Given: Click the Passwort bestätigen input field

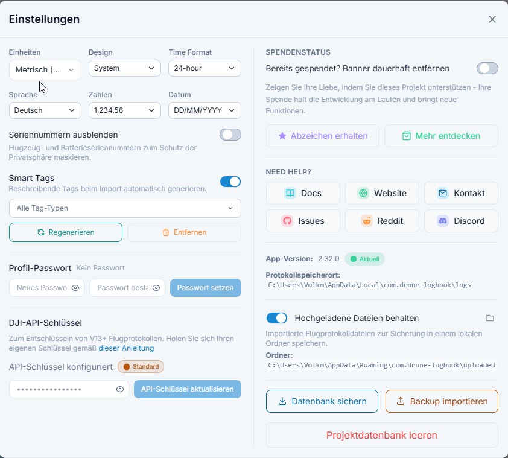Looking at the screenshot, I should tap(121, 288).
